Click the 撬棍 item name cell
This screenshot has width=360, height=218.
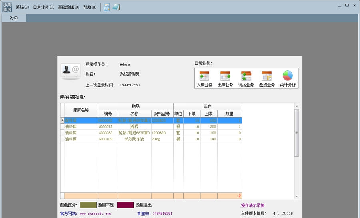click(x=134, y=127)
